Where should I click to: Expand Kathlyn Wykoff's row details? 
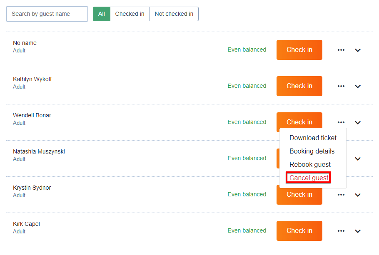(x=358, y=87)
